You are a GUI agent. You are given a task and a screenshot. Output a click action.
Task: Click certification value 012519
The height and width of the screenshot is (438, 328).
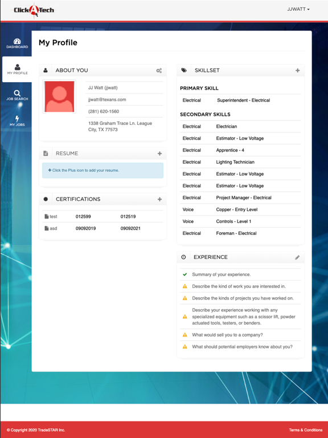click(128, 217)
